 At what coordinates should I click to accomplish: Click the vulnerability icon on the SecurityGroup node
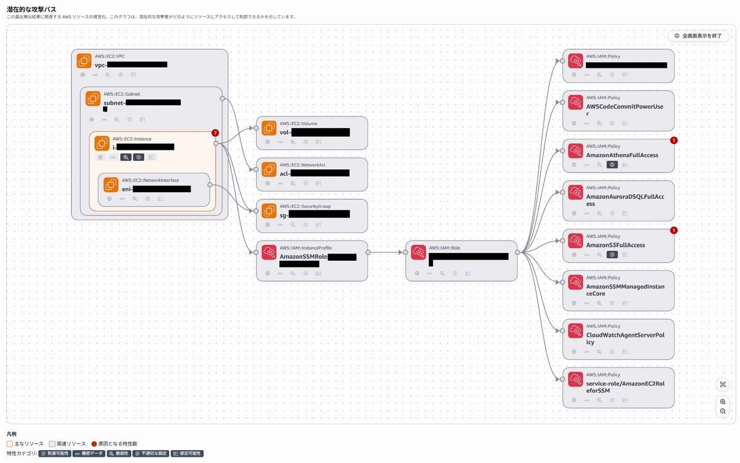pyautogui.click(x=293, y=224)
